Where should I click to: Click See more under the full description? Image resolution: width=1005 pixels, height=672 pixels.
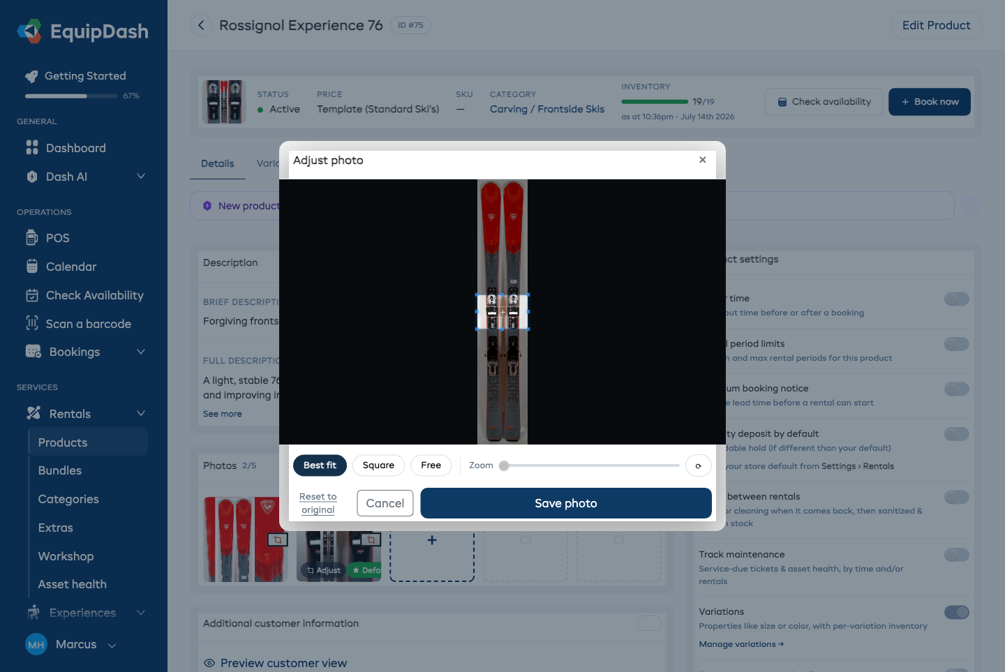[223, 414]
